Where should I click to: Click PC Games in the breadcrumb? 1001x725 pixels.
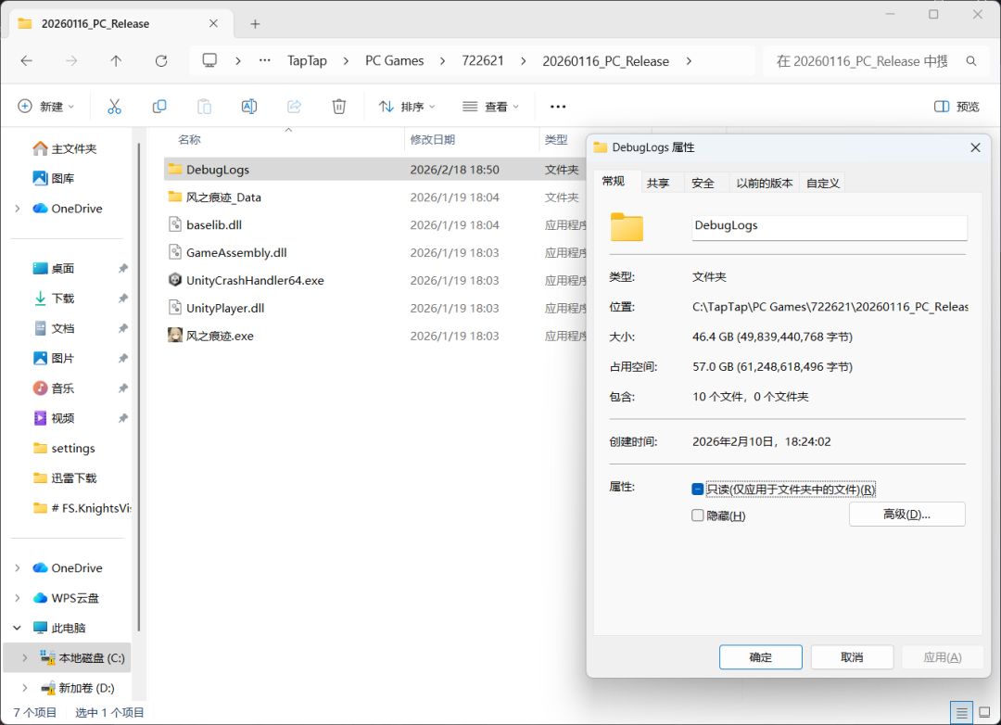pyautogui.click(x=394, y=60)
